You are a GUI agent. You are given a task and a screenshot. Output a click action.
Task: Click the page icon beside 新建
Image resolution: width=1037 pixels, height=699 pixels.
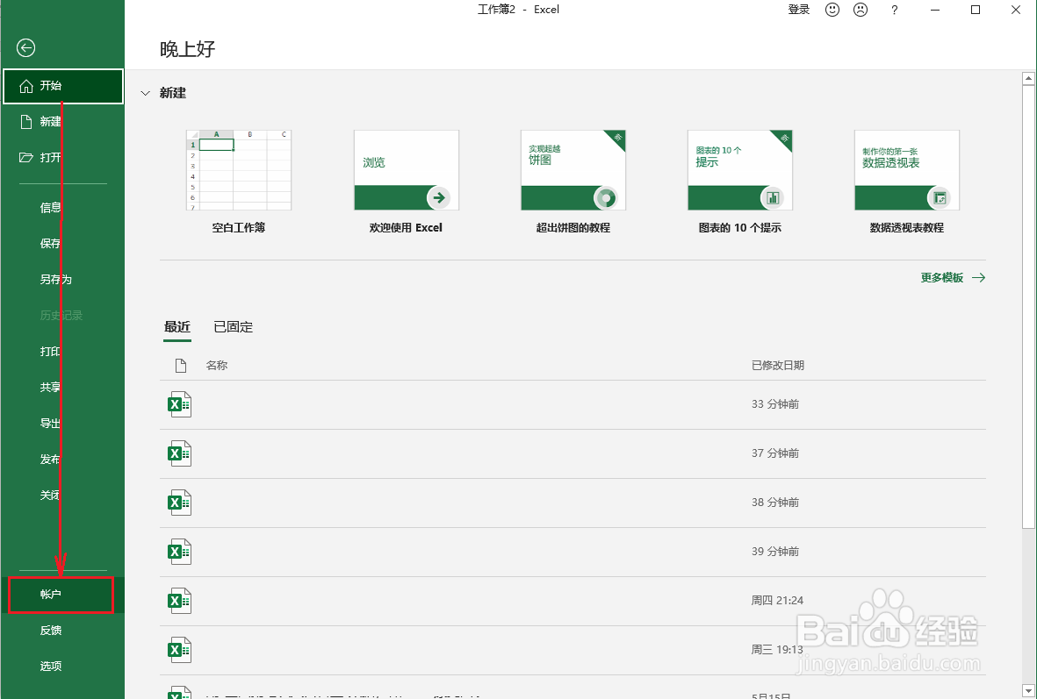pyautogui.click(x=26, y=122)
